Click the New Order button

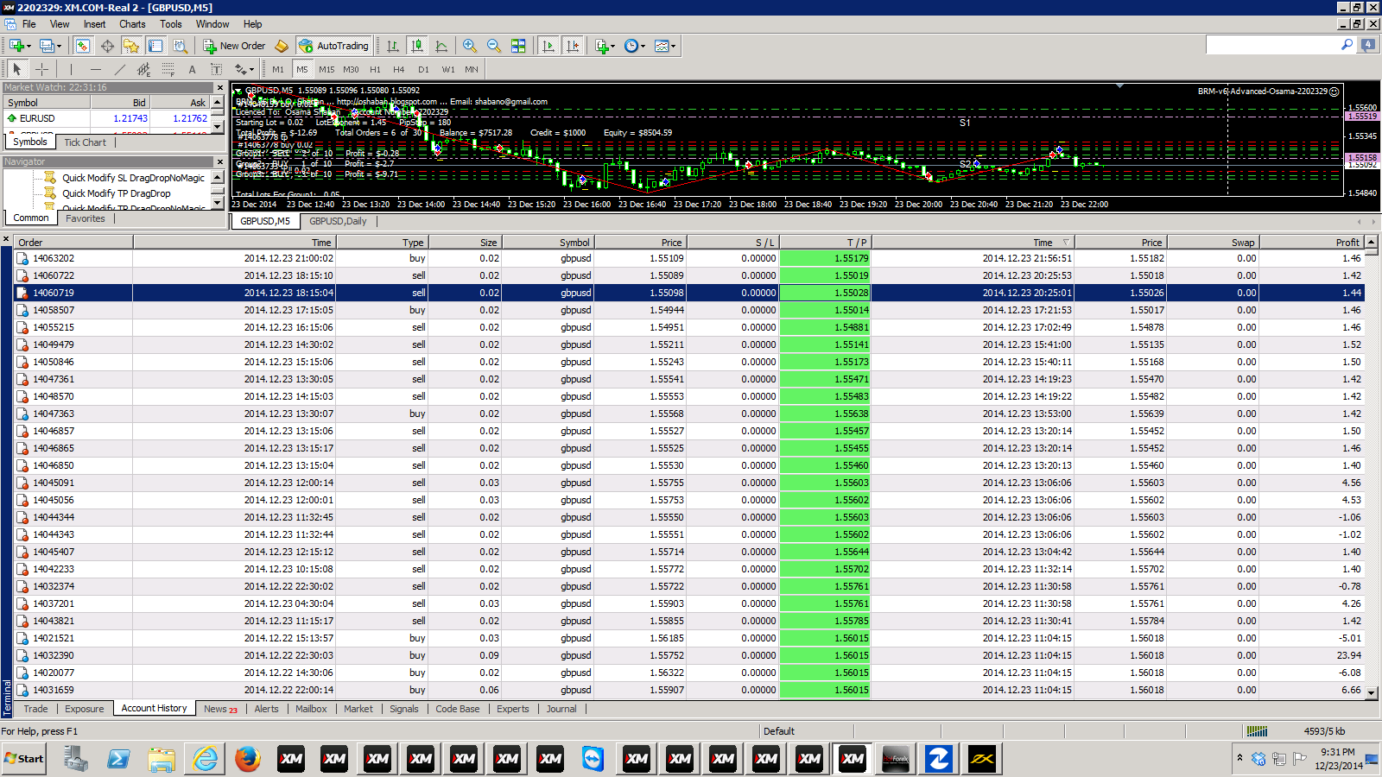234,46
